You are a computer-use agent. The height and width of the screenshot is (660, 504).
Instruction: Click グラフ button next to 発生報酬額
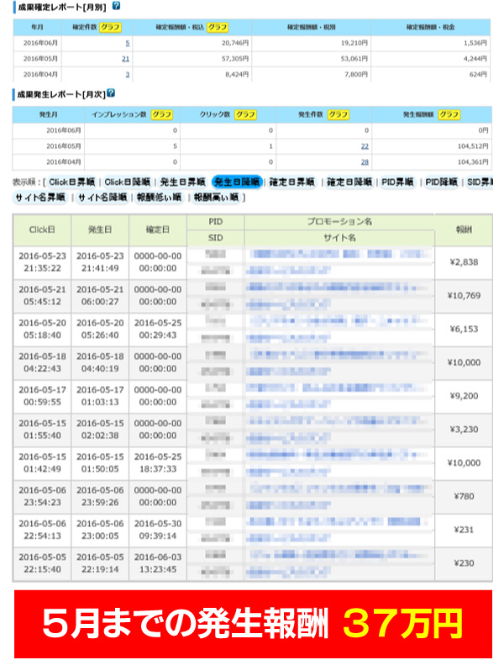[x=449, y=114]
